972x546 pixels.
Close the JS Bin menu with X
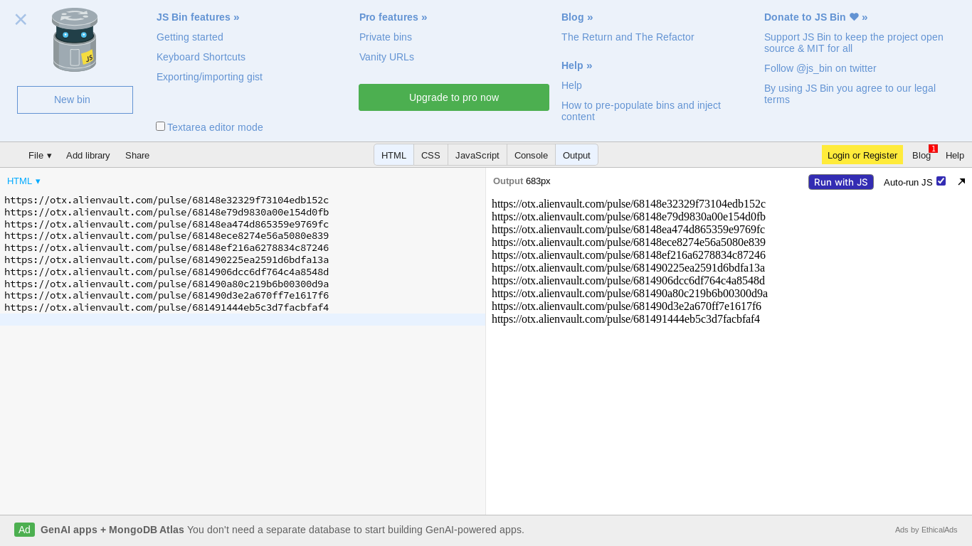pos(21,19)
